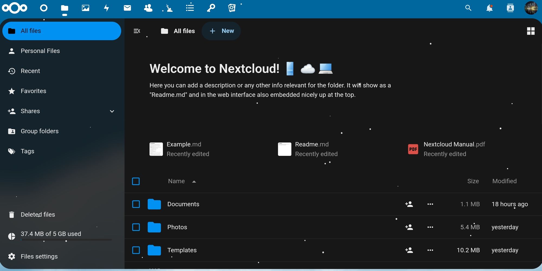The height and width of the screenshot is (271, 542).
Task: Open Files settings
Action: click(x=62, y=256)
